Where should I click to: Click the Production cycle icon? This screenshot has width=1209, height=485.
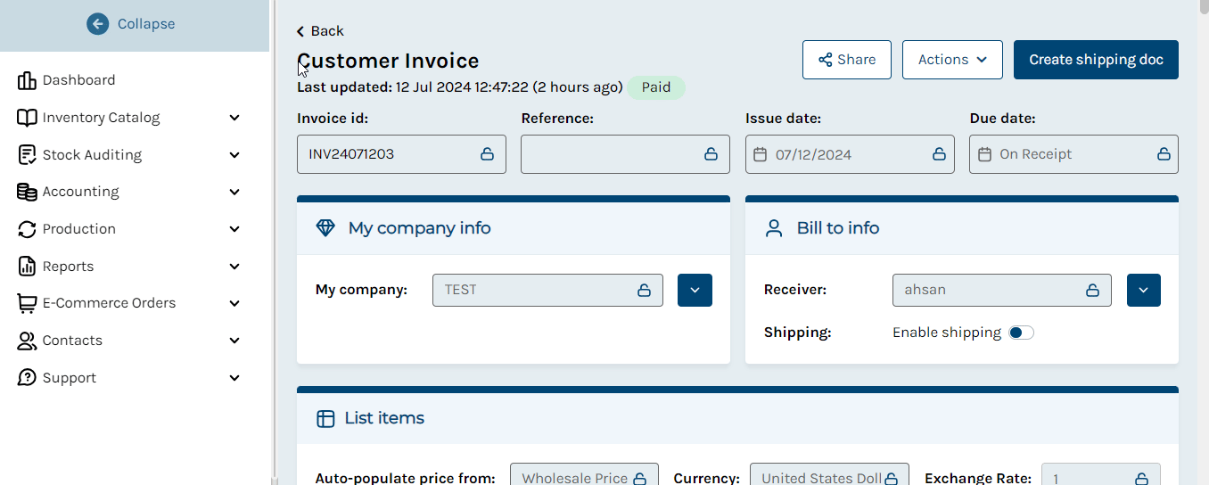pyautogui.click(x=27, y=229)
